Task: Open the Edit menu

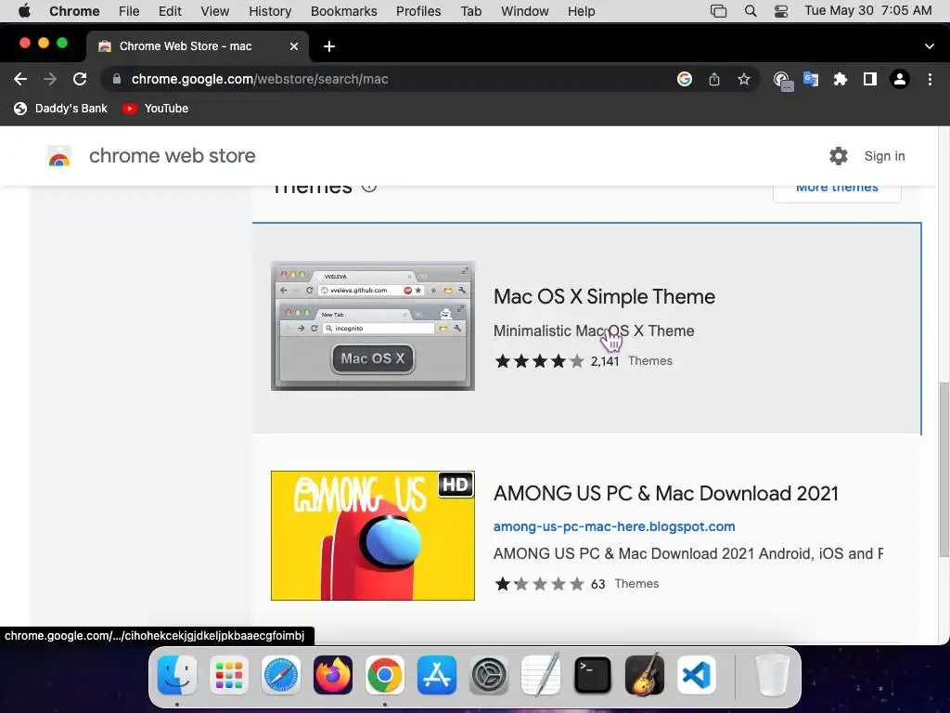Action: pos(171,11)
